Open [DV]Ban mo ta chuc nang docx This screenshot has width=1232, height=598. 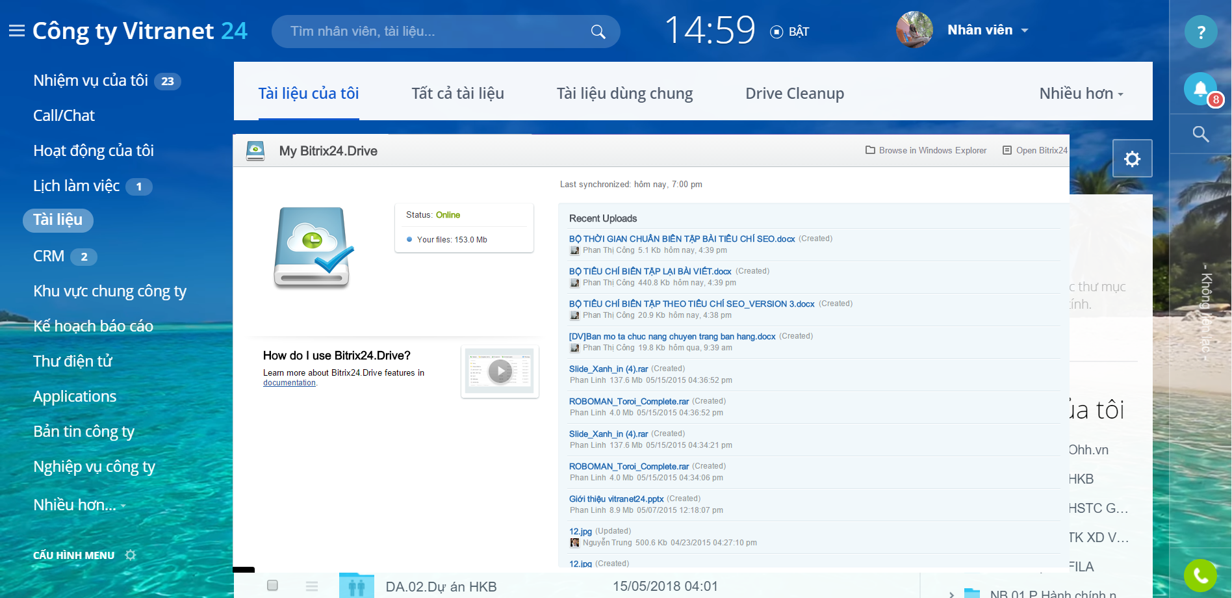coord(672,336)
